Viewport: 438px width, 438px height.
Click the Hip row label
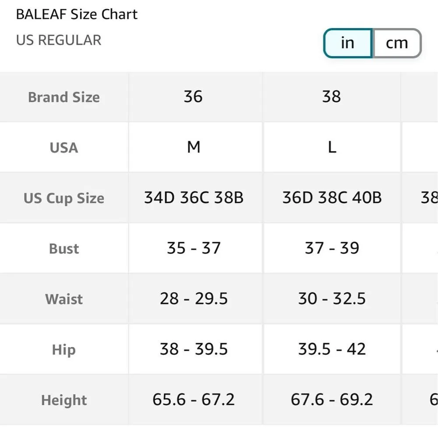coord(64,350)
